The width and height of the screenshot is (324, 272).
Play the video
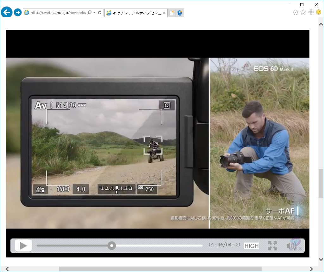coord(23,246)
